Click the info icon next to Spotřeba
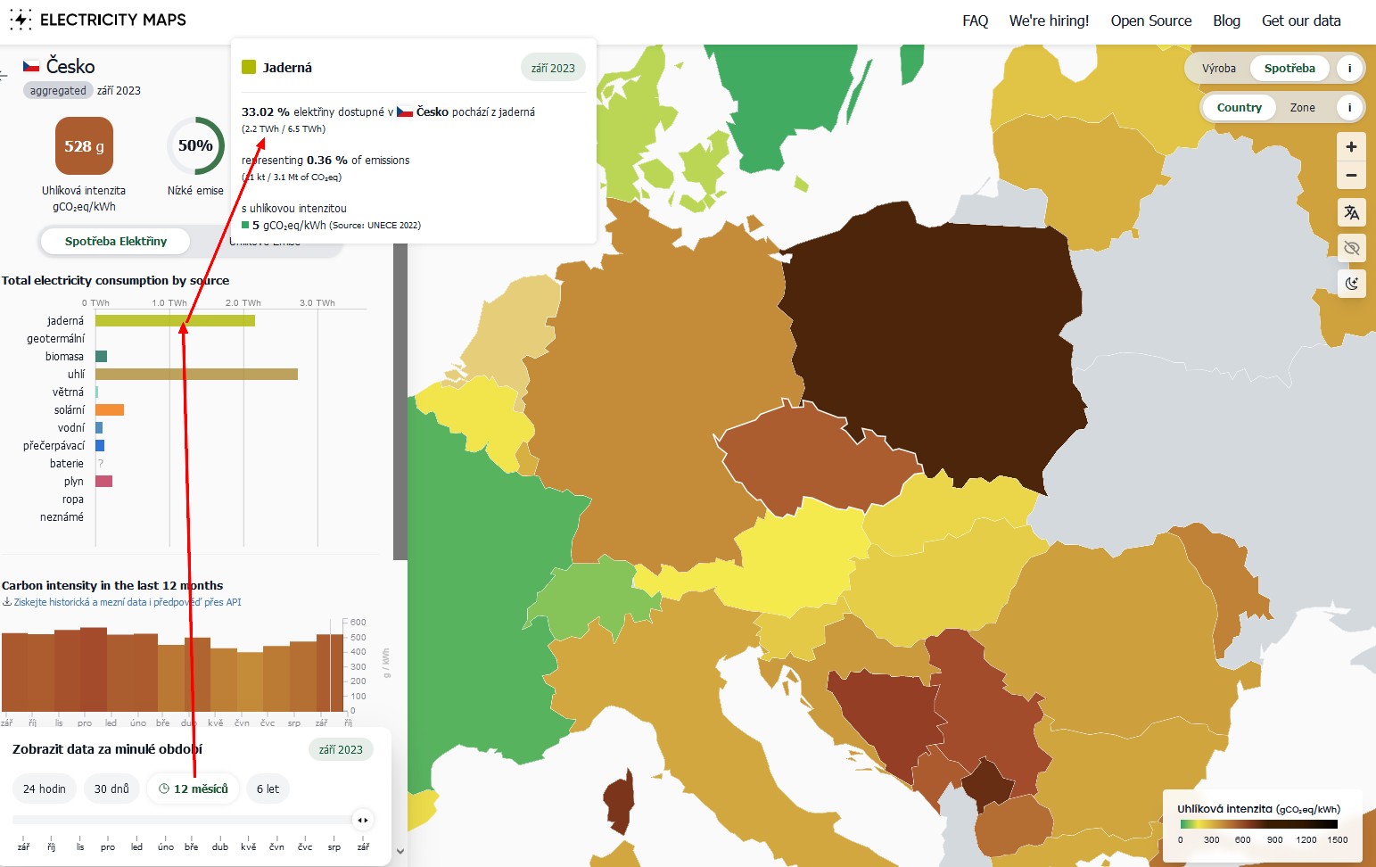The image size is (1376, 867). (x=1350, y=68)
